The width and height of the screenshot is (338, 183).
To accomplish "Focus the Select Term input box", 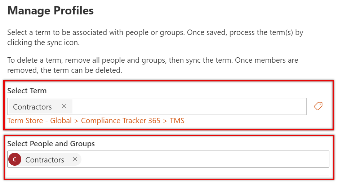I will click(x=157, y=107).
